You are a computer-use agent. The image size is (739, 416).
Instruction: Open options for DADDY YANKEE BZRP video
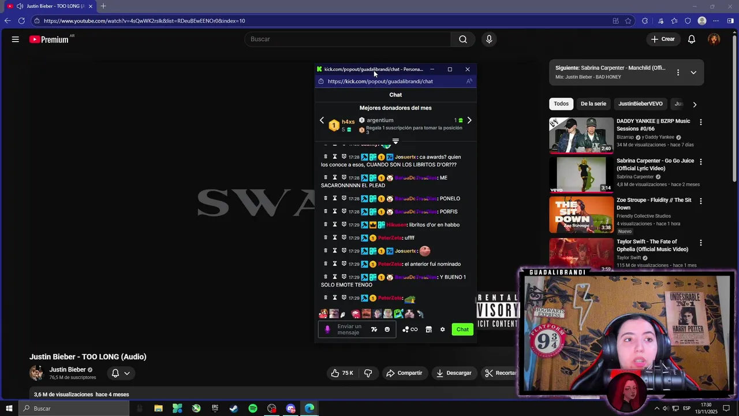(701, 122)
